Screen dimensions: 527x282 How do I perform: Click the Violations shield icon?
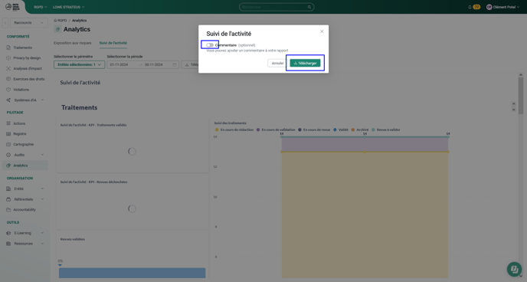[8, 90]
